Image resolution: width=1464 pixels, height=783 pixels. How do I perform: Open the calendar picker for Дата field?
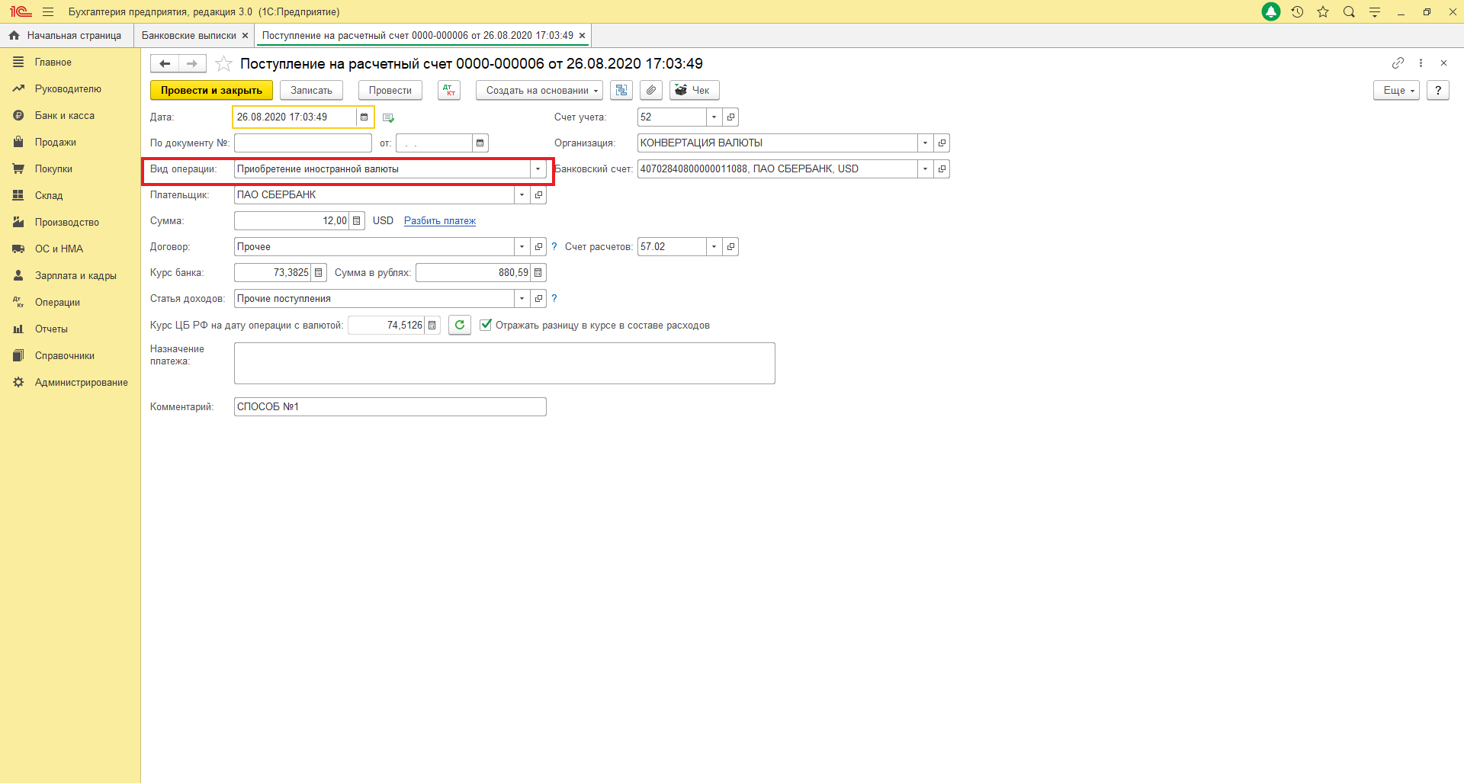click(x=364, y=117)
